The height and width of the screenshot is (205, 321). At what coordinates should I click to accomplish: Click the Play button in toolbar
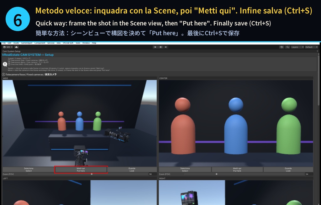click(155, 47)
